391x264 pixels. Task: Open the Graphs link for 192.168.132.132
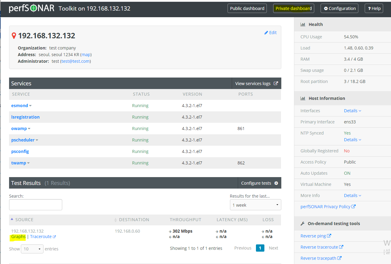tap(18, 237)
